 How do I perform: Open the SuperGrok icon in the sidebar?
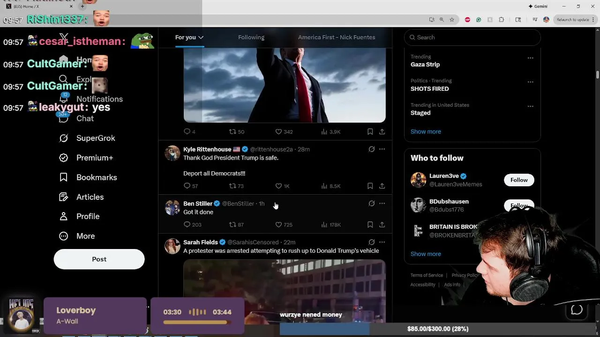[x=64, y=138]
